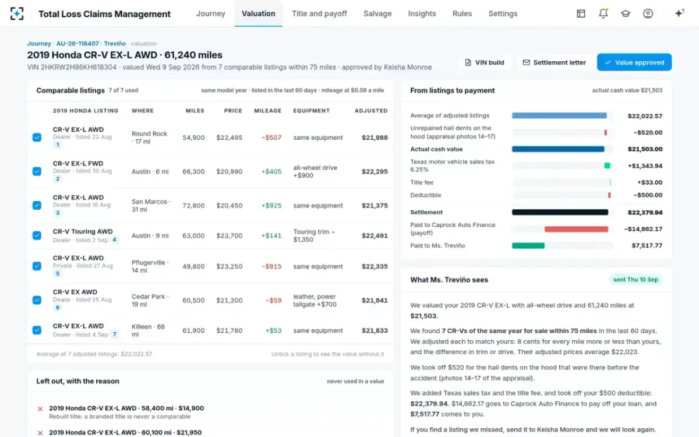Click listing number badge 1
The width and height of the screenshot is (699, 437).
coord(58,145)
